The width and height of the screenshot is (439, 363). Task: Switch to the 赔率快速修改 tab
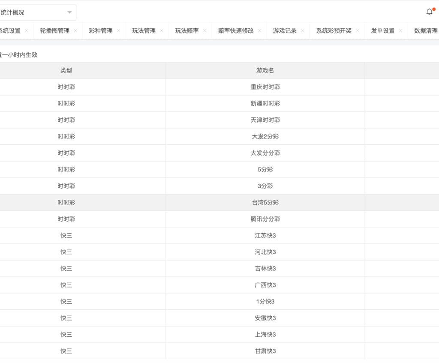point(239,31)
